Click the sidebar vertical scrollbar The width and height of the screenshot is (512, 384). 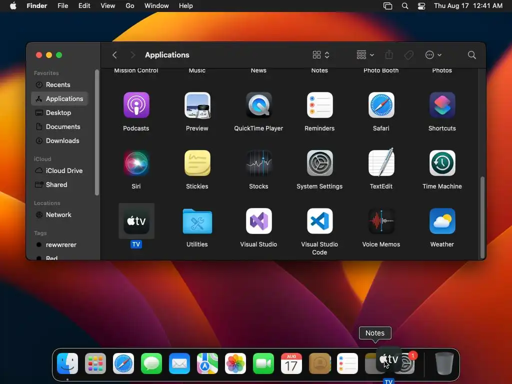tap(96, 132)
